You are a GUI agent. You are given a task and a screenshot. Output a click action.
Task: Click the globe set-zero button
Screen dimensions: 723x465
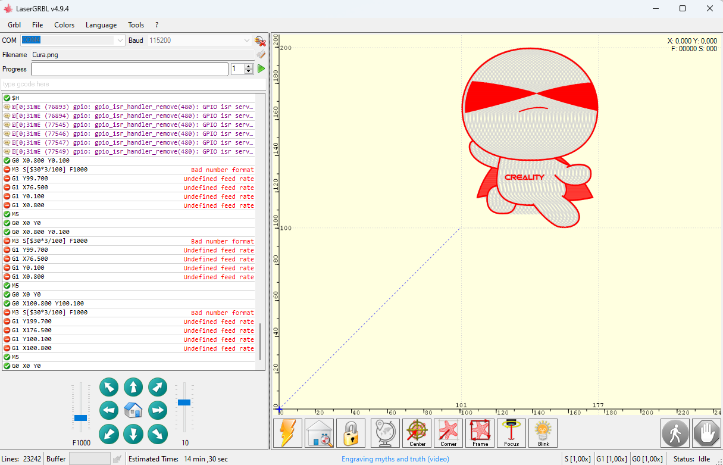pyautogui.click(x=386, y=433)
